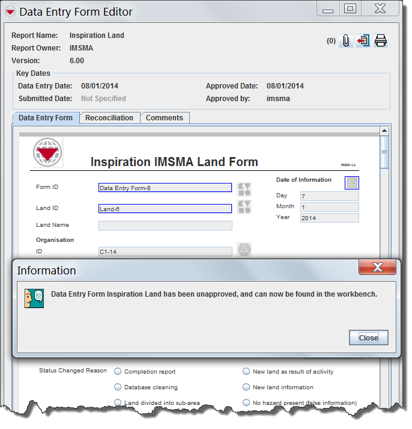Click the form's vertical scrollbar up arrow
This screenshot has height=429, width=412.
[x=384, y=131]
